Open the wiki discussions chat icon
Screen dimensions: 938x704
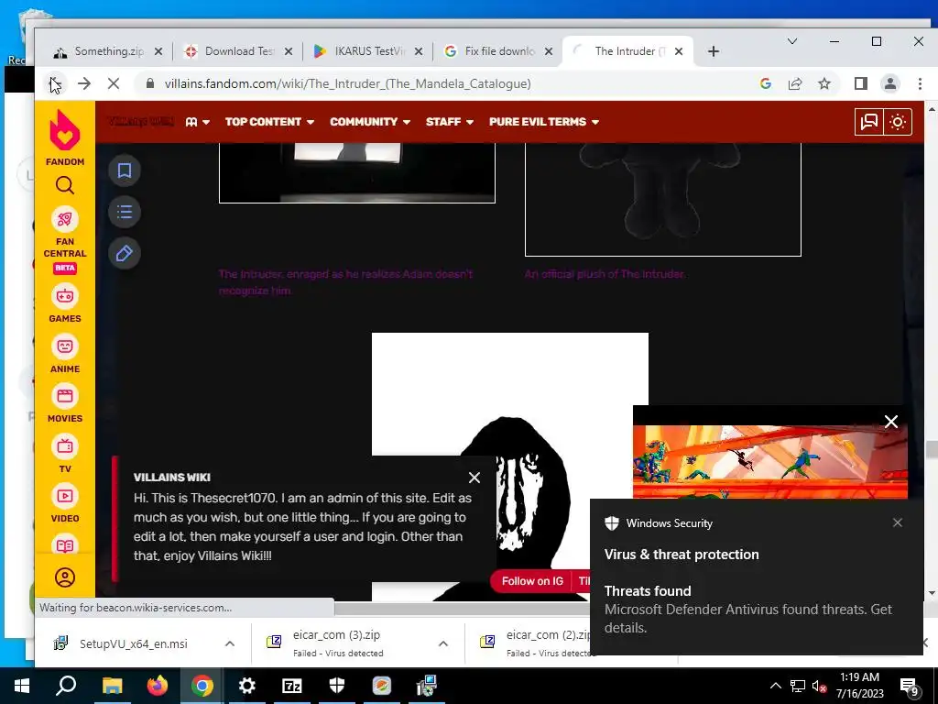[x=868, y=122]
